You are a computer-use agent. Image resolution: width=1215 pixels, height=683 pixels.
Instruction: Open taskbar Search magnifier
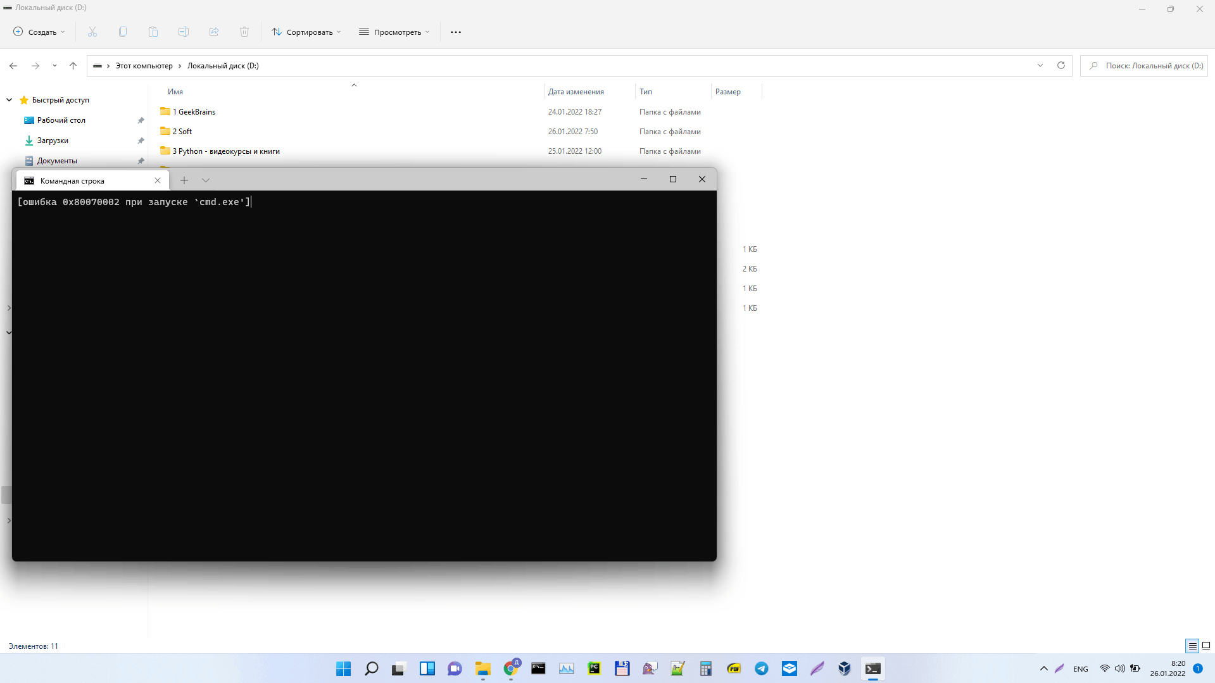point(372,668)
